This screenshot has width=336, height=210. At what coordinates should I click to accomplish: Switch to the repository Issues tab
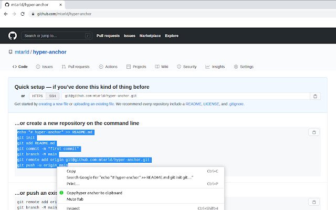tap(44, 67)
